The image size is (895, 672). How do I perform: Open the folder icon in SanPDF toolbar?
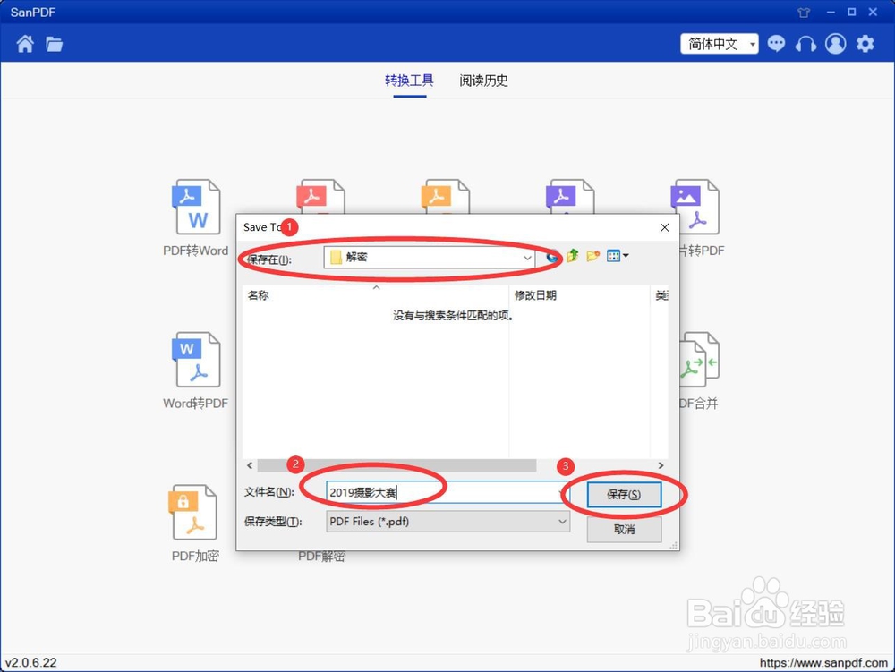(x=55, y=44)
